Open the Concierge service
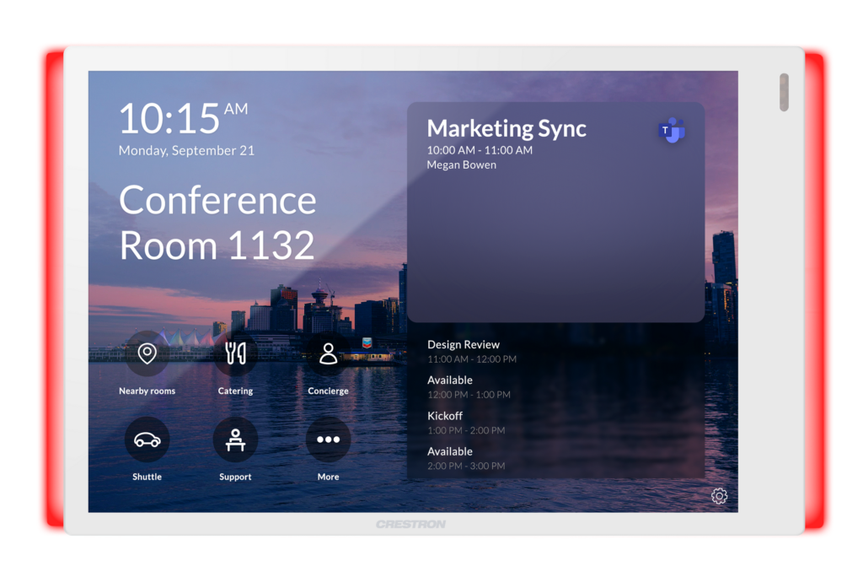Screen dimensions: 863x577 tap(328, 355)
